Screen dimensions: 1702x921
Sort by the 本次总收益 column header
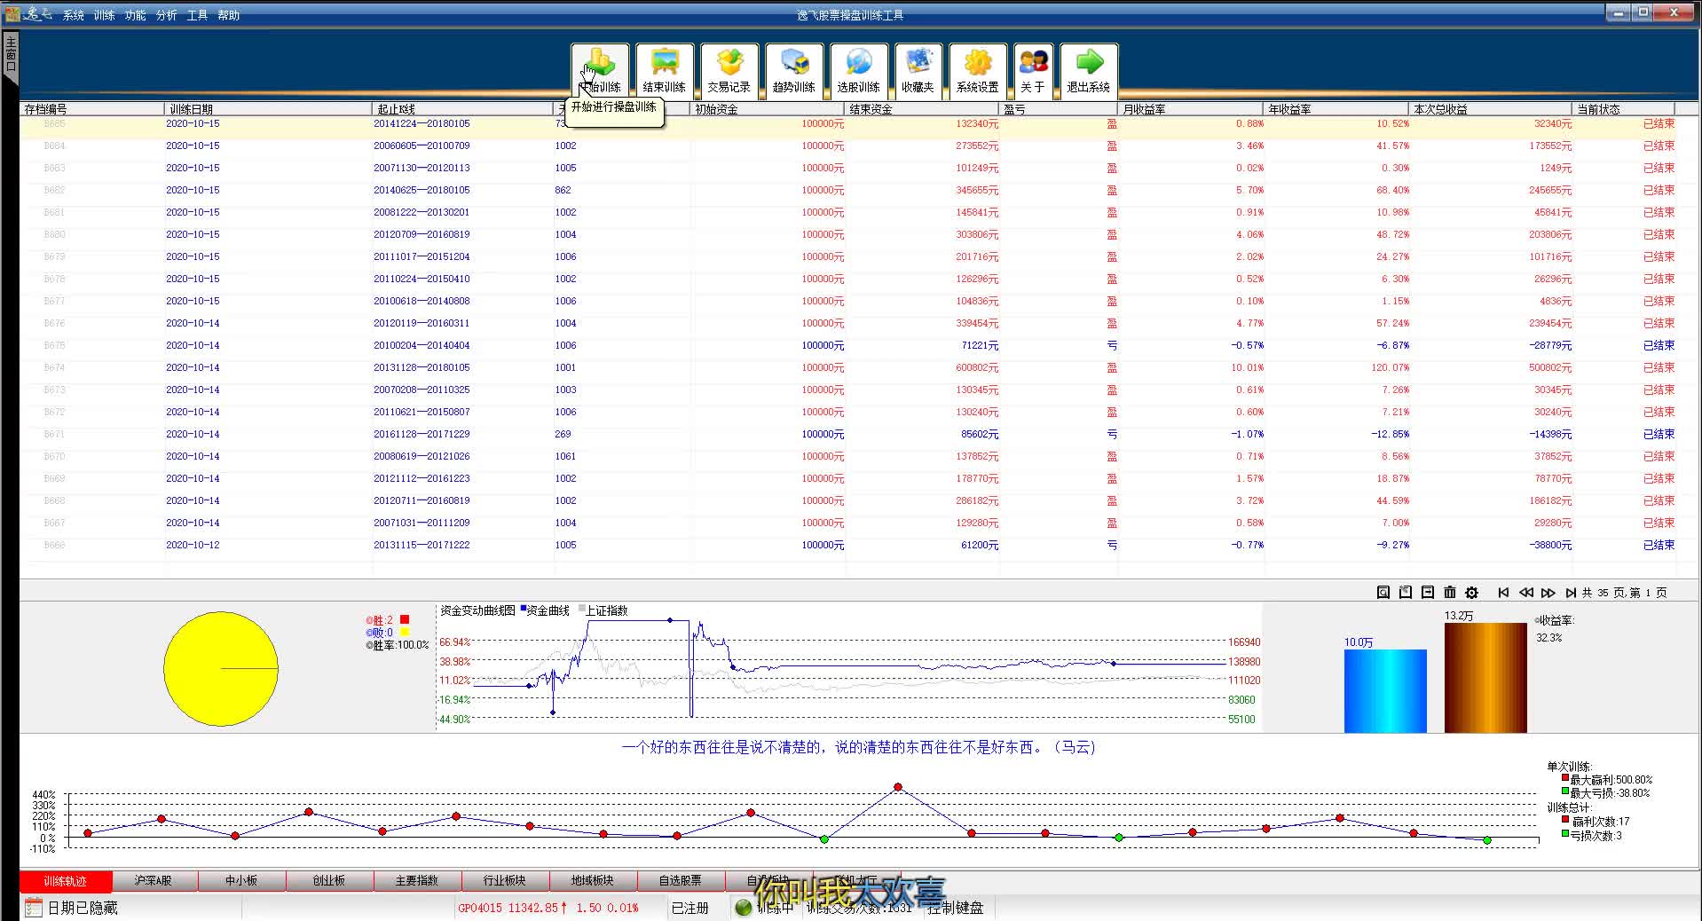(x=1491, y=109)
